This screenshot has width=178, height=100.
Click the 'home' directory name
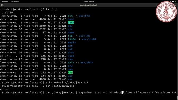click(x=71, y=32)
